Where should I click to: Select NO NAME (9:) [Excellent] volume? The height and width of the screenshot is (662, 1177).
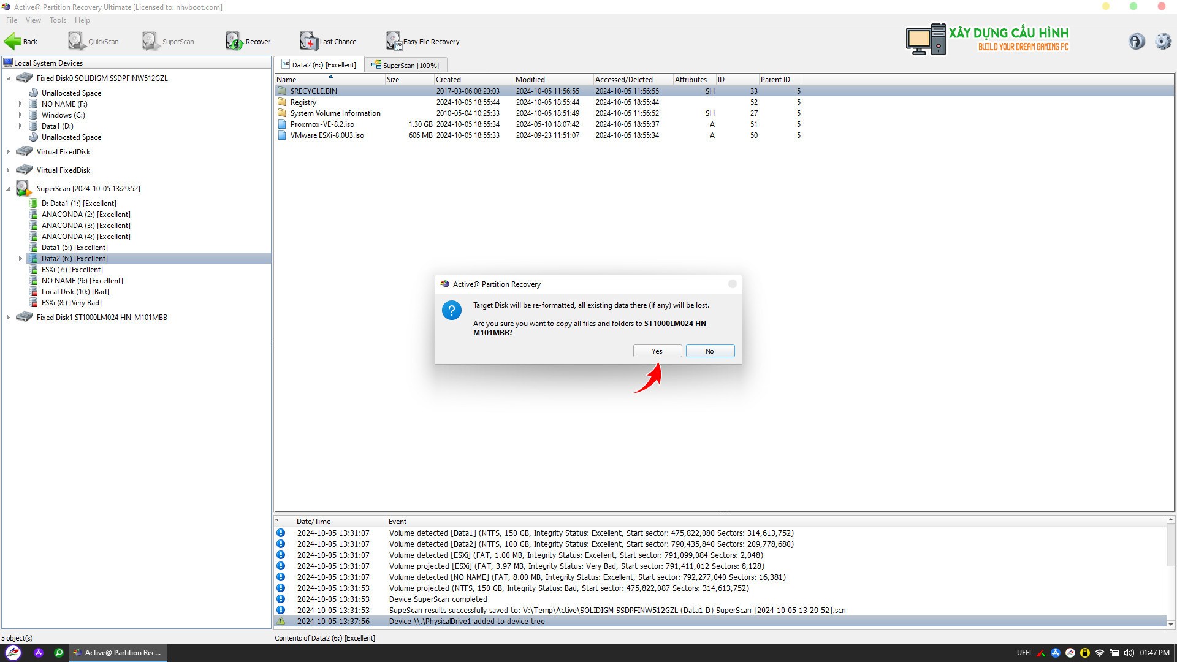pyautogui.click(x=82, y=280)
